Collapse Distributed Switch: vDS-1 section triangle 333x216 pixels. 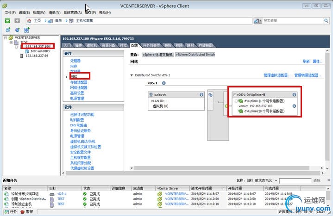click(132, 75)
